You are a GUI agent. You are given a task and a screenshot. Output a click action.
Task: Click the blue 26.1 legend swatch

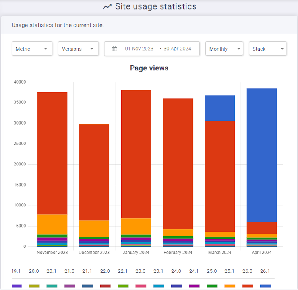point(265,286)
